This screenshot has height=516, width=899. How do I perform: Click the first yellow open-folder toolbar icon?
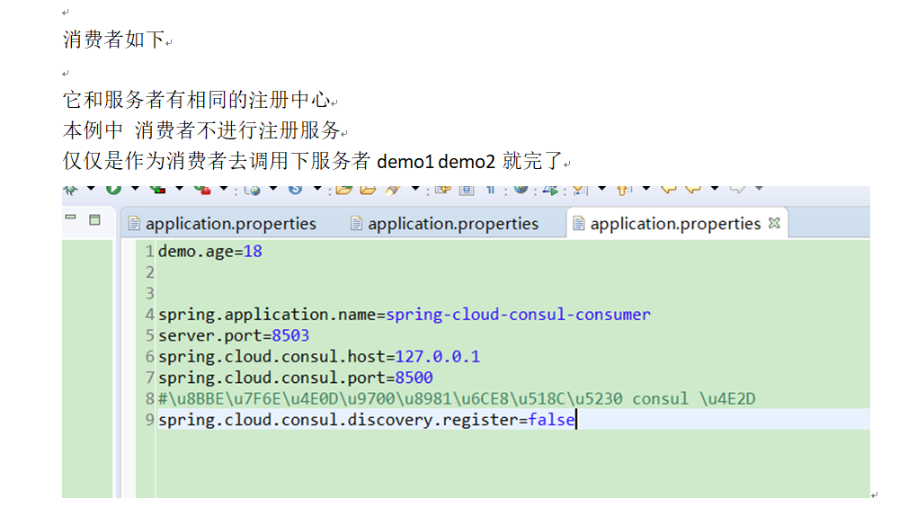[344, 190]
